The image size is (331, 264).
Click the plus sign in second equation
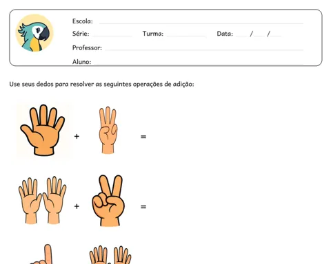77,206
